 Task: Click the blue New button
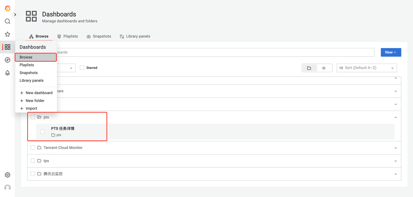(391, 52)
